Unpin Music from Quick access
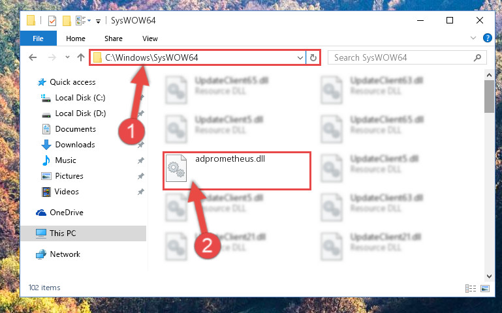The image size is (502, 313). [140, 160]
